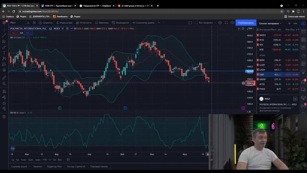Screen dimensions: 307x173
Task: Click the blue buy price button
Action: click(x=28, y=33)
